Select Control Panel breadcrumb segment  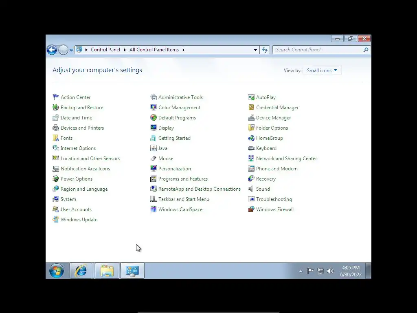[x=105, y=50]
